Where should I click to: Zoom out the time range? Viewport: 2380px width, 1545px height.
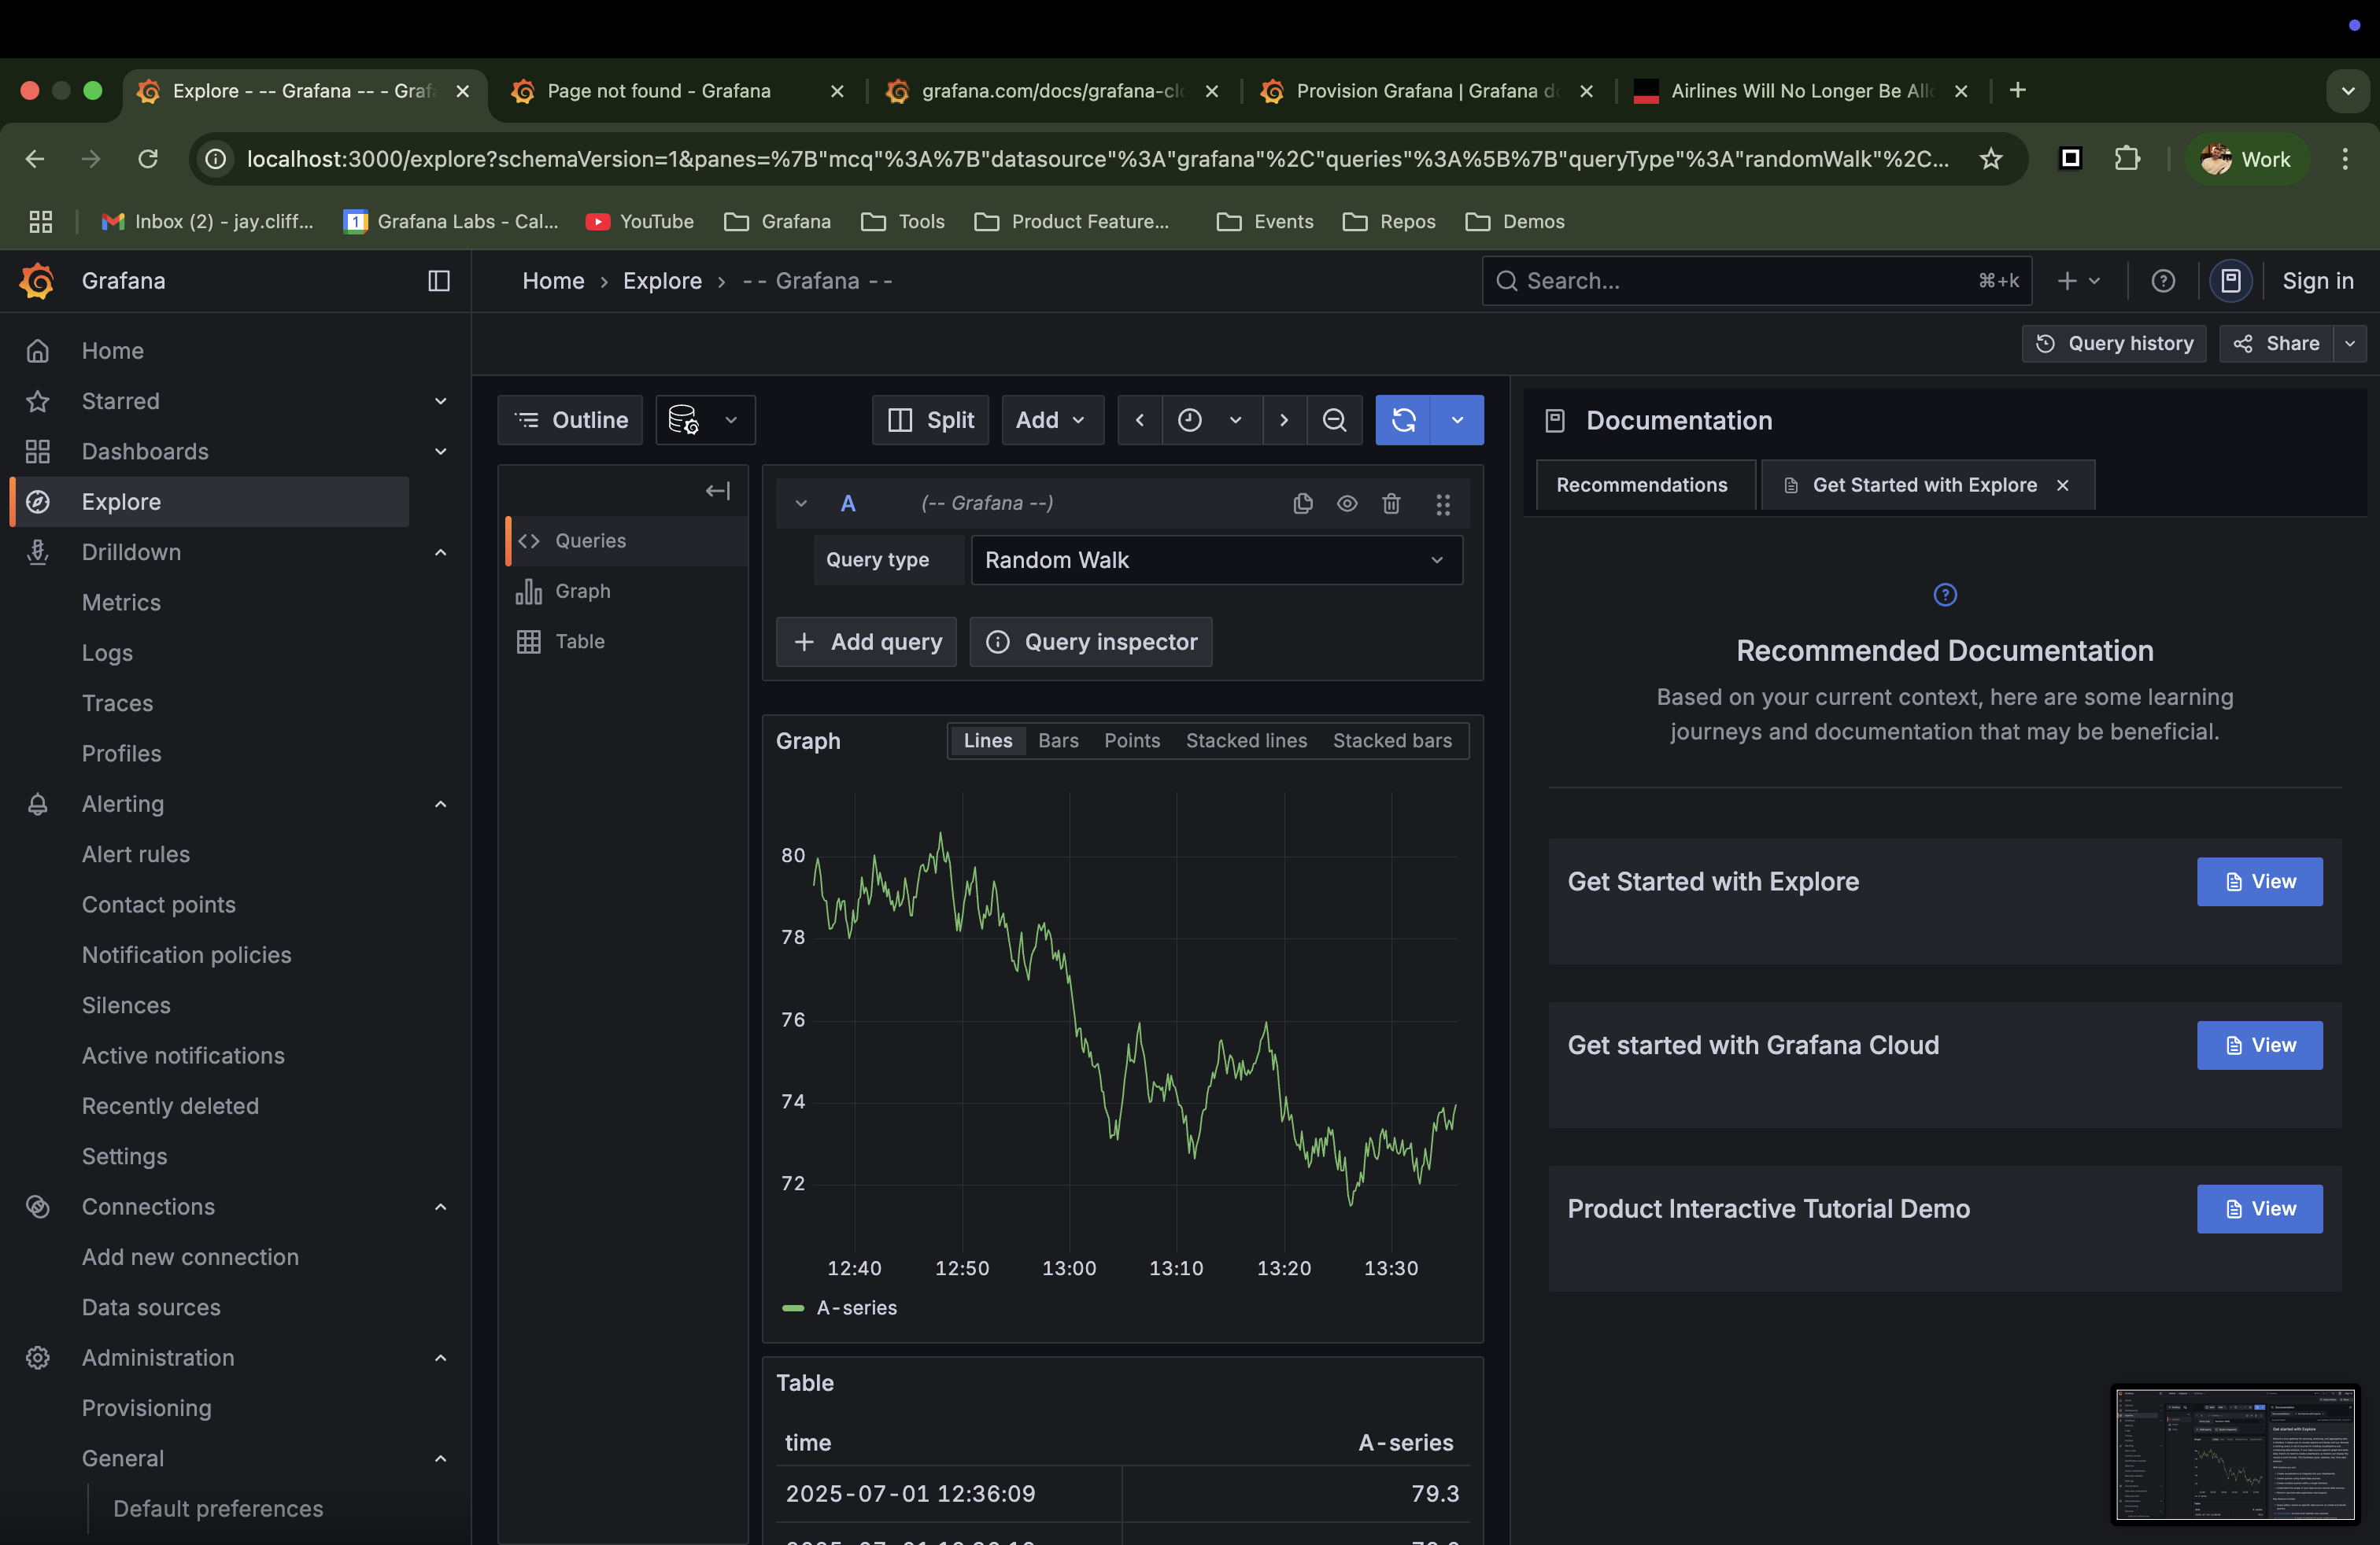tap(1334, 420)
